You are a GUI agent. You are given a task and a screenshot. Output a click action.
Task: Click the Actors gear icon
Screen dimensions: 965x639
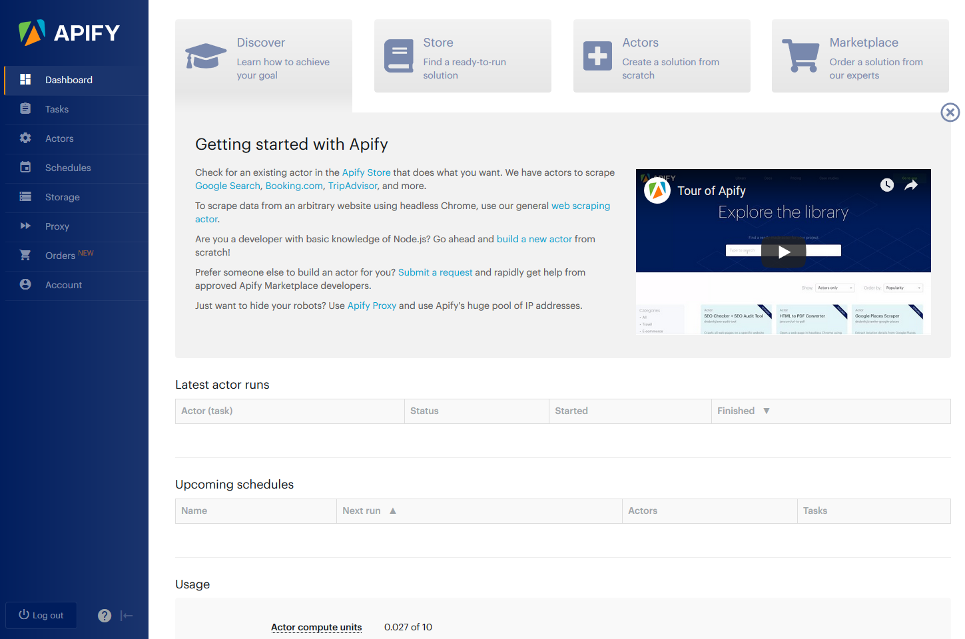[x=25, y=138]
